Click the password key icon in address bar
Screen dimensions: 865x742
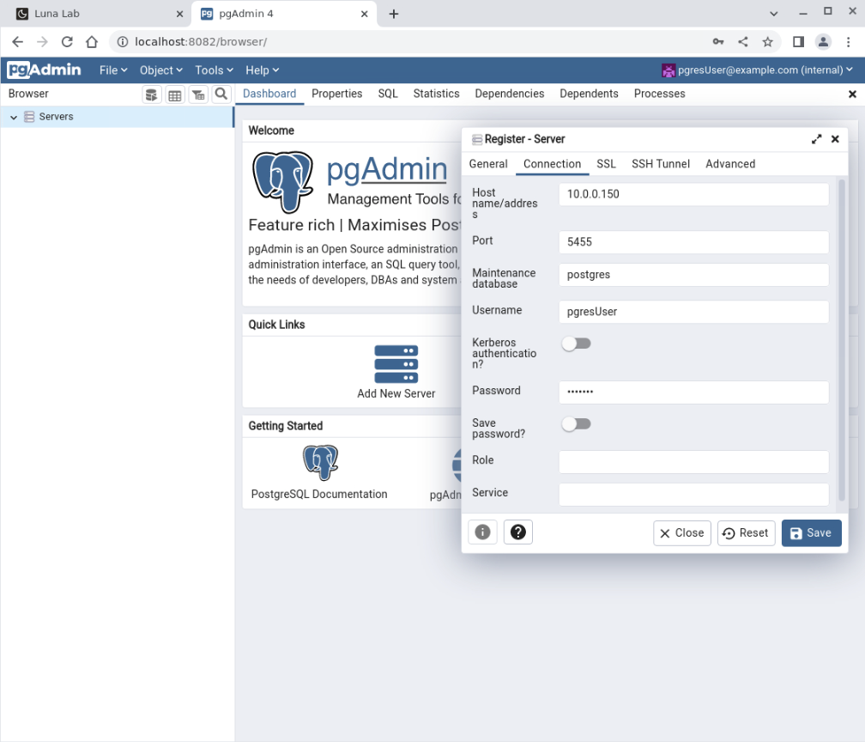pyautogui.click(x=718, y=42)
